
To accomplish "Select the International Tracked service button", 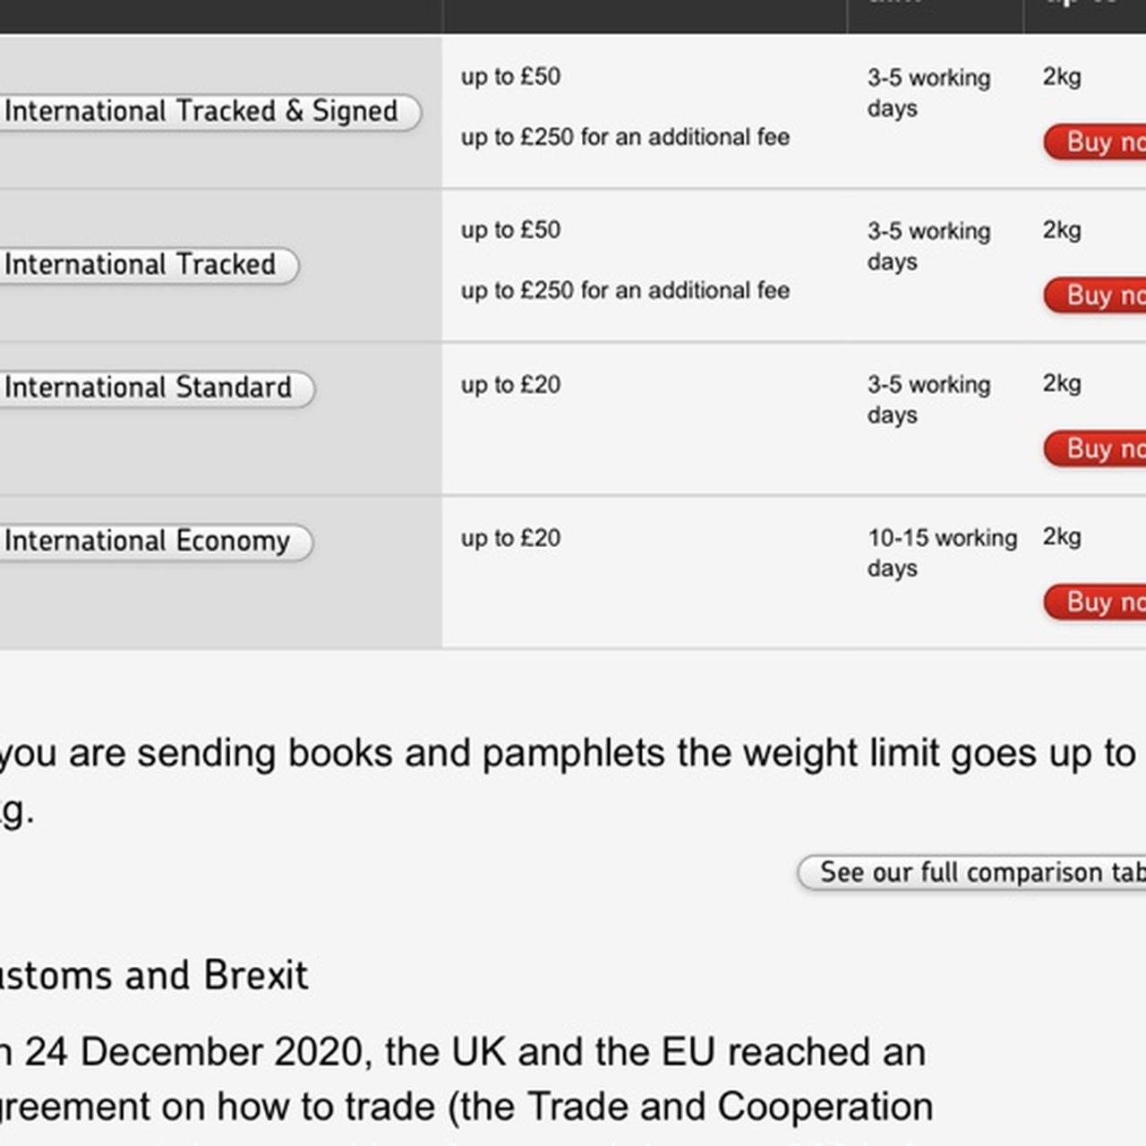I will point(141,265).
